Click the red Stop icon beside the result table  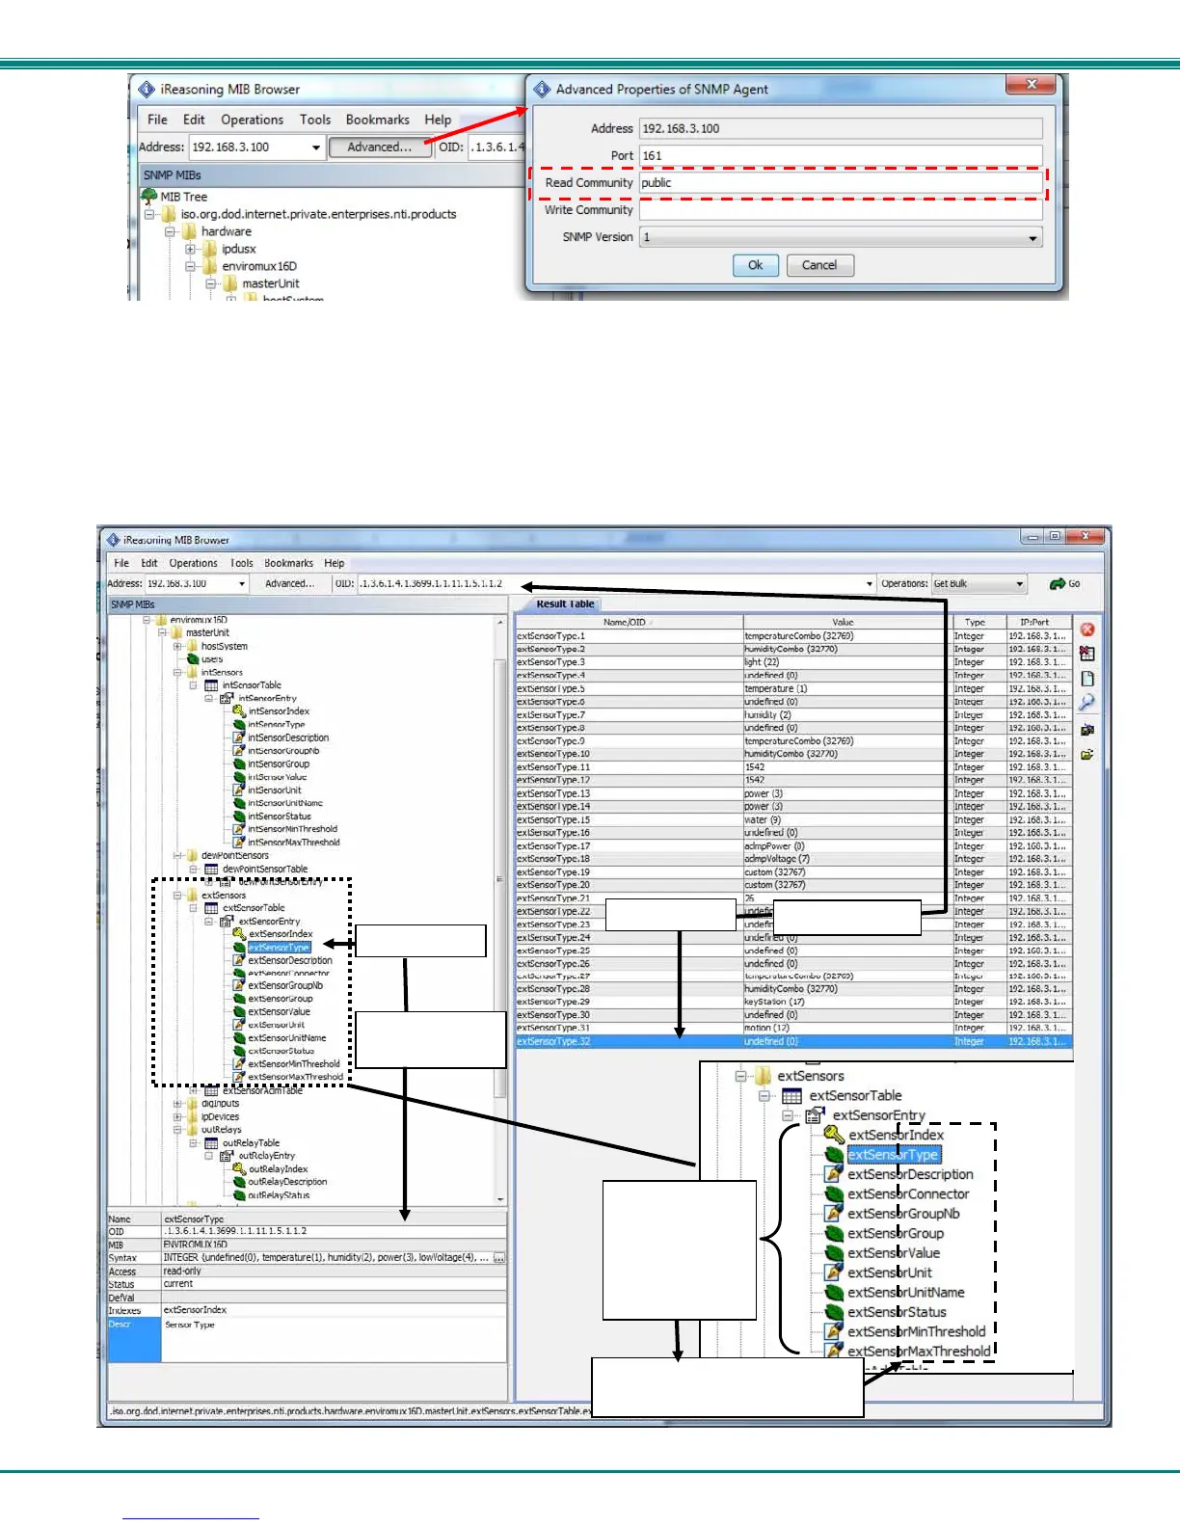(x=1087, y=630)
